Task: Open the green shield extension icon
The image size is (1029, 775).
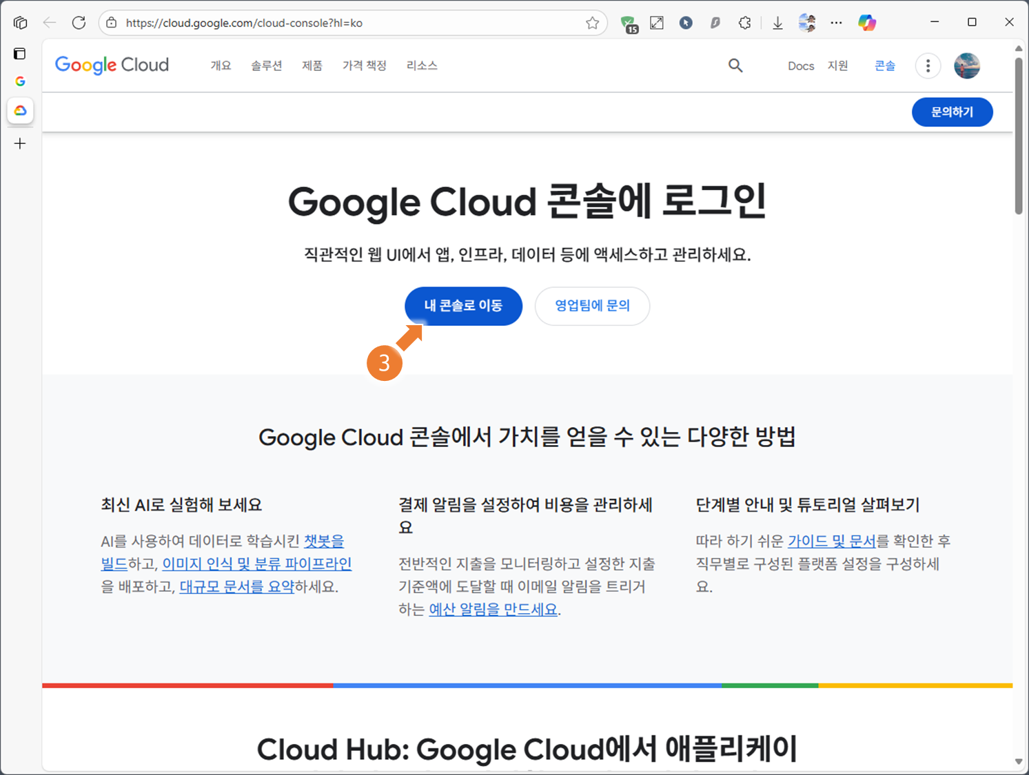Action: (629, 24)
